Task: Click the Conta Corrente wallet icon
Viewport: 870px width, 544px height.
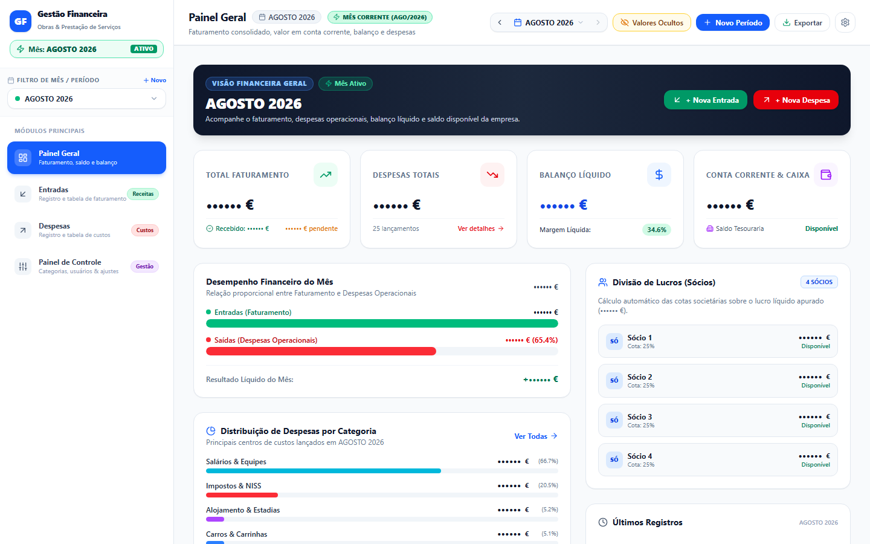Action: pos(826,175)
